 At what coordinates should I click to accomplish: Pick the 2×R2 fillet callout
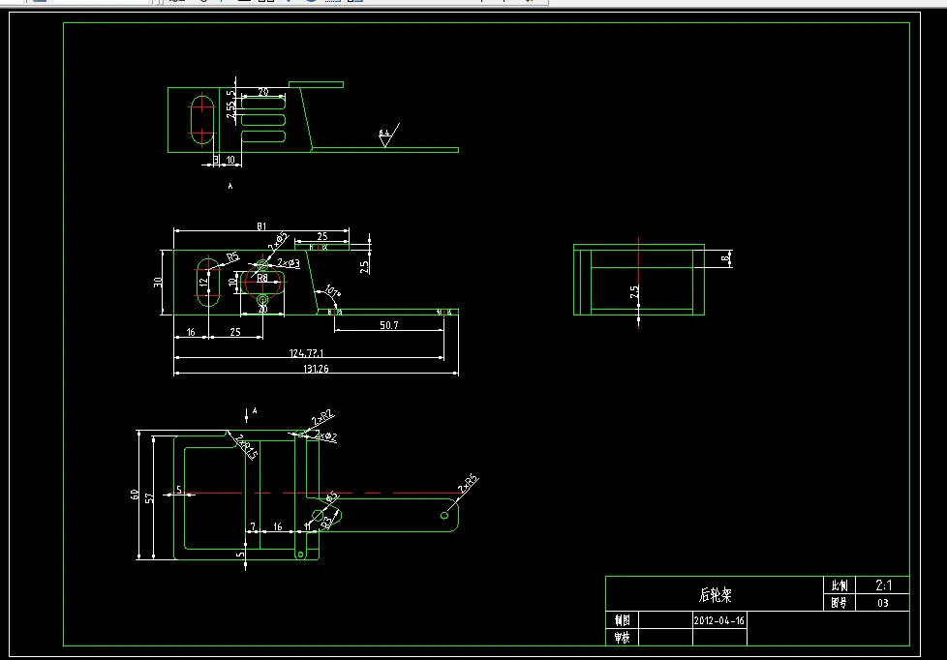[322, 417]
